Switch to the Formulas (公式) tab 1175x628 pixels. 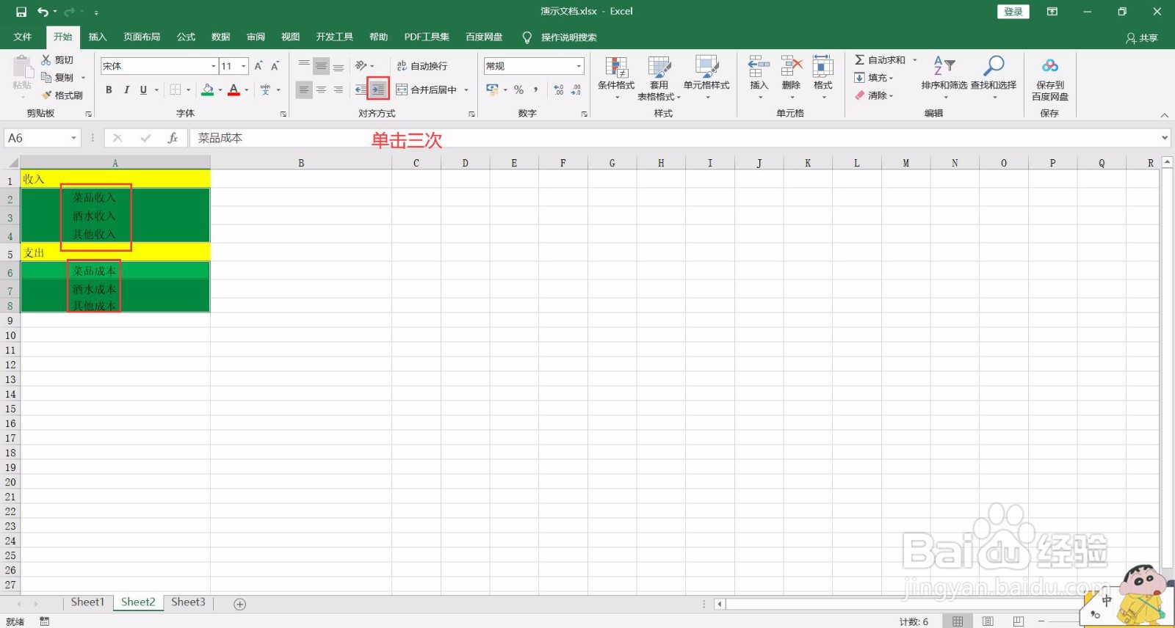coord(186,37)
